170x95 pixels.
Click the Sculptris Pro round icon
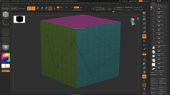coord(54,8)
